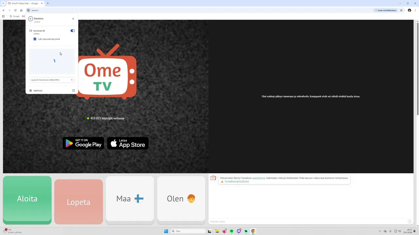Open the Gmail bookmark icon
This screenshot has height=235, width=419.
(23, 16)
